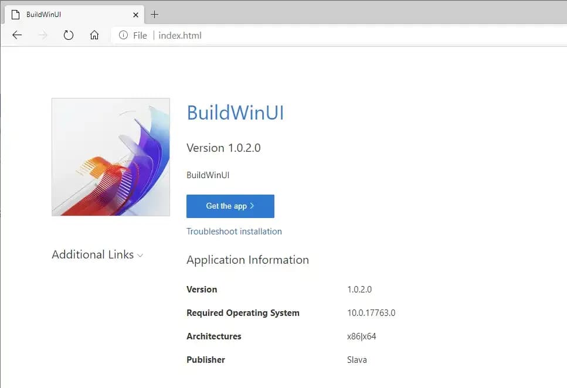Screen dimensions: 567x388
Task: Click the 10.0.17763.0 OS version value
Action: point(371,313)
